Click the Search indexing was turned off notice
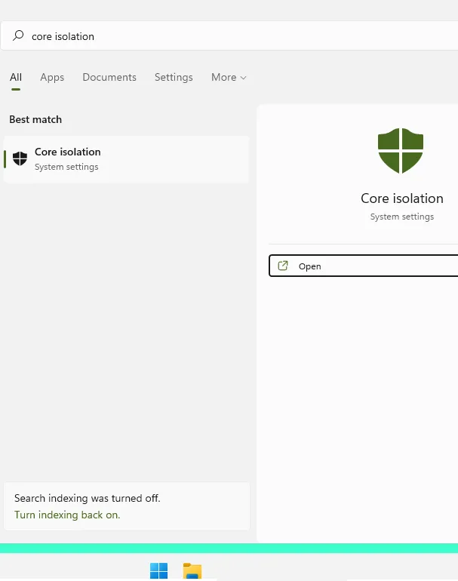Viewport: 458px width, 581px height. click(88, 498)
